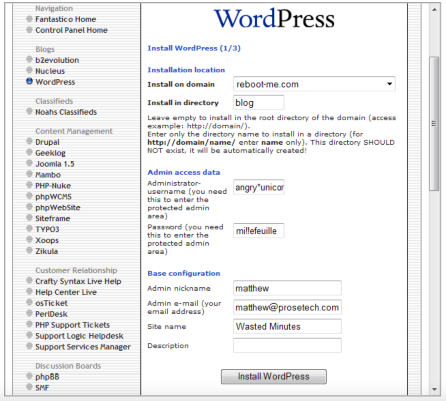Click the bullet icon next to Noahs Classifieds
The image size is (446, 401).
29,111
